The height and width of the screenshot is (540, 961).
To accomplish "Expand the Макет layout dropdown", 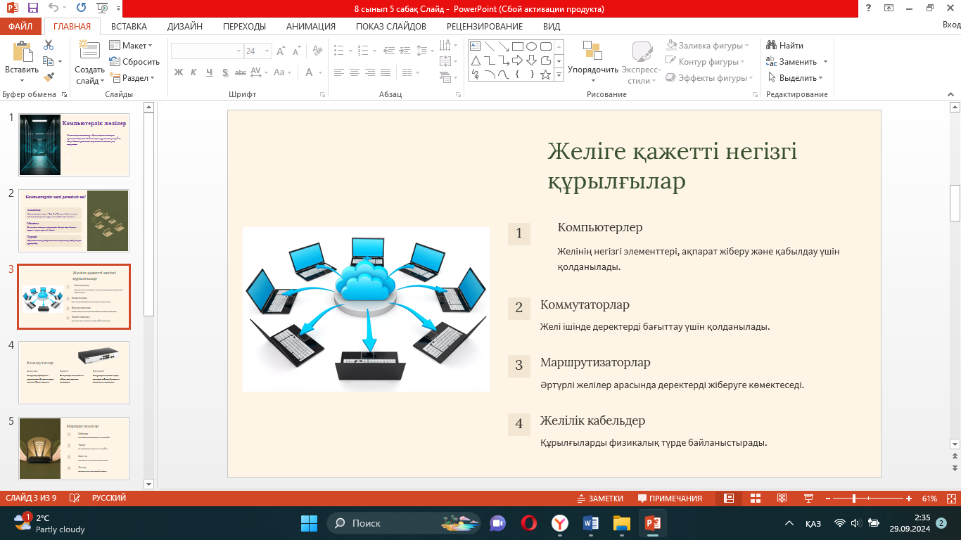I will pos(131,46).
